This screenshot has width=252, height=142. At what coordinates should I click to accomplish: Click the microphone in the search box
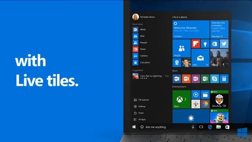coord(193,127)
